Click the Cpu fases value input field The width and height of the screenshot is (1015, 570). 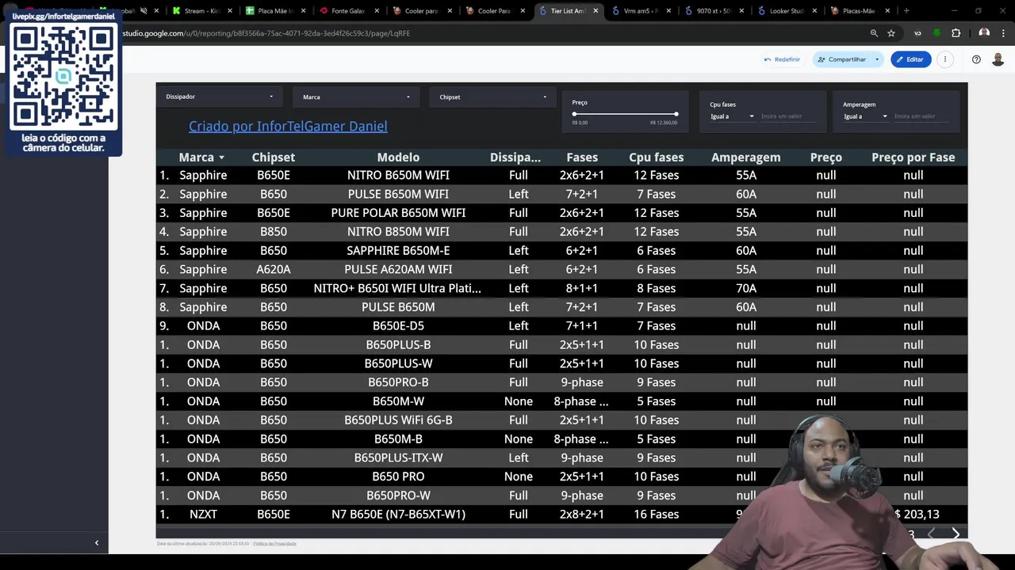pos(789,116)
